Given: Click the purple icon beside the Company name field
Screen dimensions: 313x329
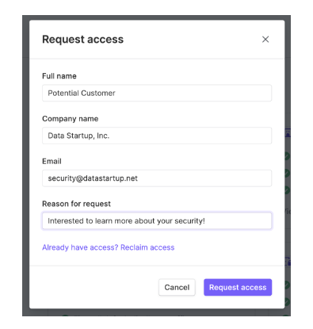Looking at the screenshot, I should click(x=288, y=133).
